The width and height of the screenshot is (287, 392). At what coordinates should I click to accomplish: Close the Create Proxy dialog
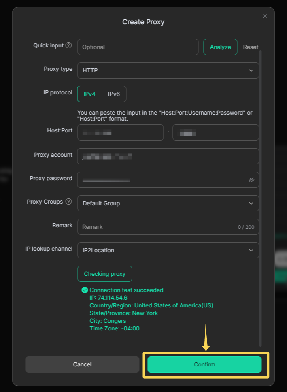pos(265,16)
